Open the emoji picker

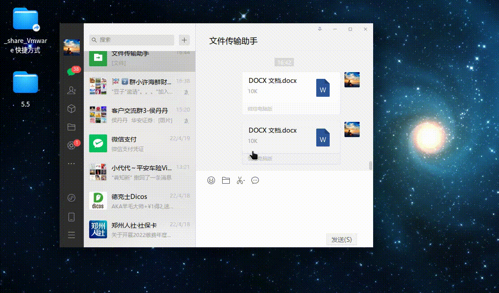211,181
